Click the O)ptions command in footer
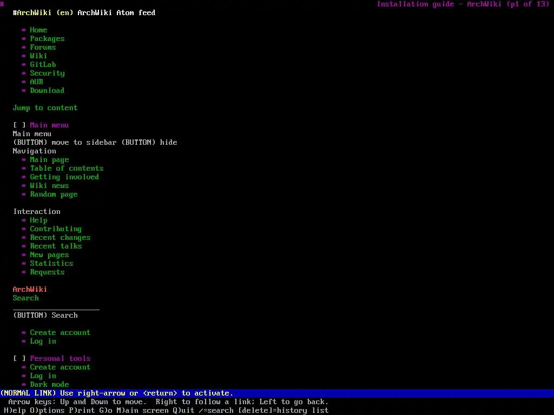 pos(48,411)
